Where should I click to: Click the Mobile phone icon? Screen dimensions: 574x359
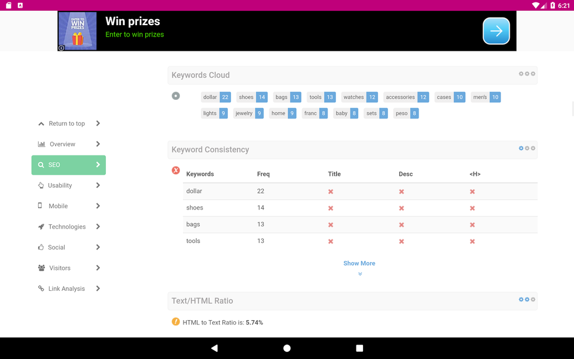(x=41, y=206)
